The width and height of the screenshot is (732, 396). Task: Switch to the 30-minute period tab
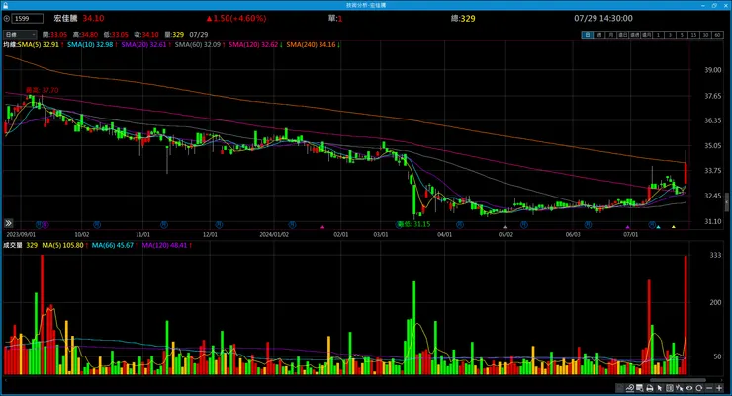[705, 35]
